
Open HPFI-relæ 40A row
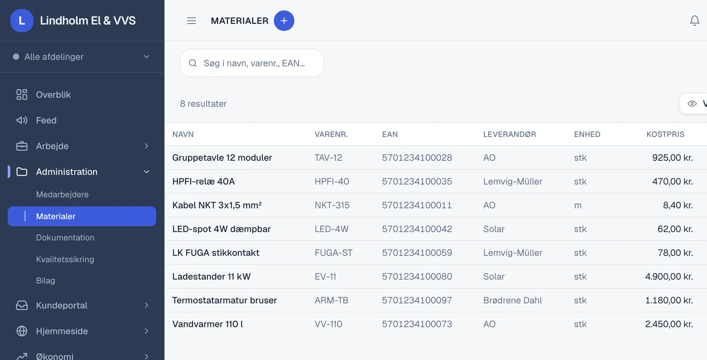[436, 182]
